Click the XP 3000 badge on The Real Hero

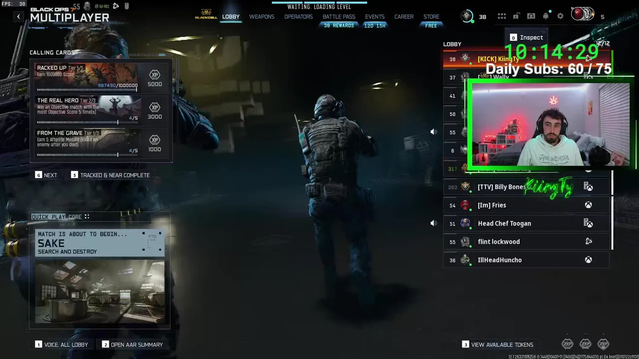pyautogui.click(x=155, y=111)
